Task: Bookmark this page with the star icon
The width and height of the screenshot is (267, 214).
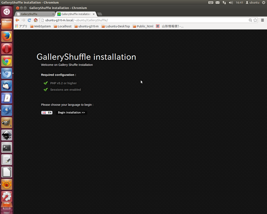Action: click(255, 20)
